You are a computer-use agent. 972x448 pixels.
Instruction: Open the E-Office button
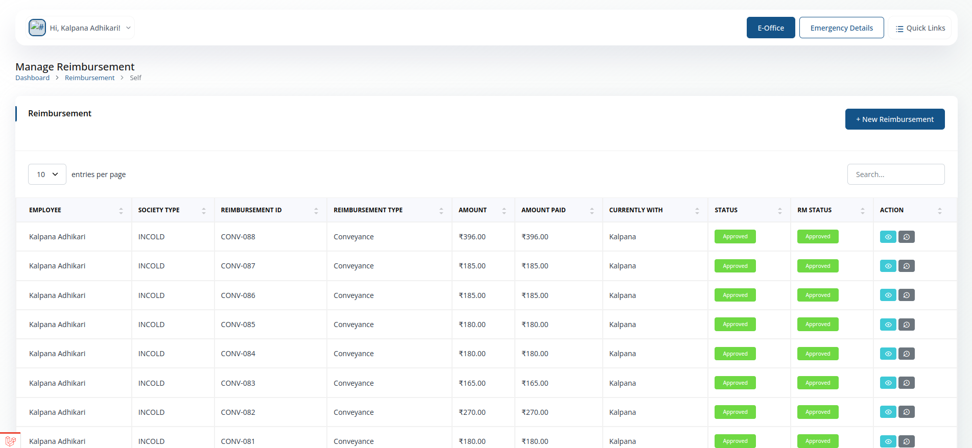tap(771, 28)
